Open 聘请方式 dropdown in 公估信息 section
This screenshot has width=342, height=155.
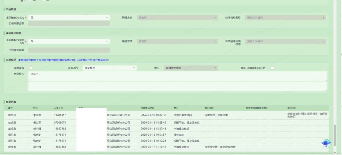[x=177, y=18]
